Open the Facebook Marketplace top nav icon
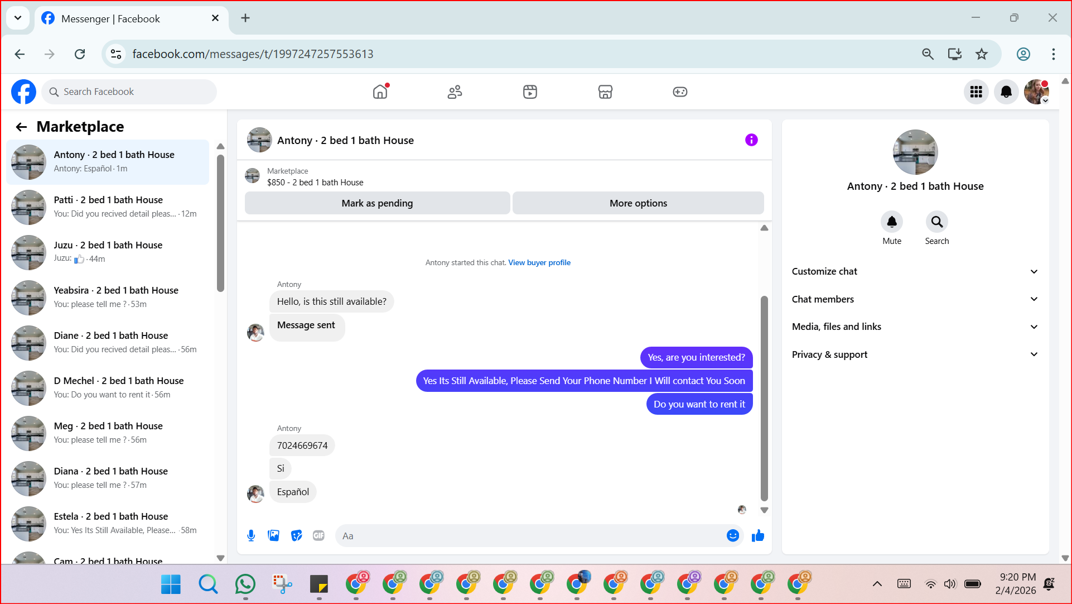 tap(605, 92)
